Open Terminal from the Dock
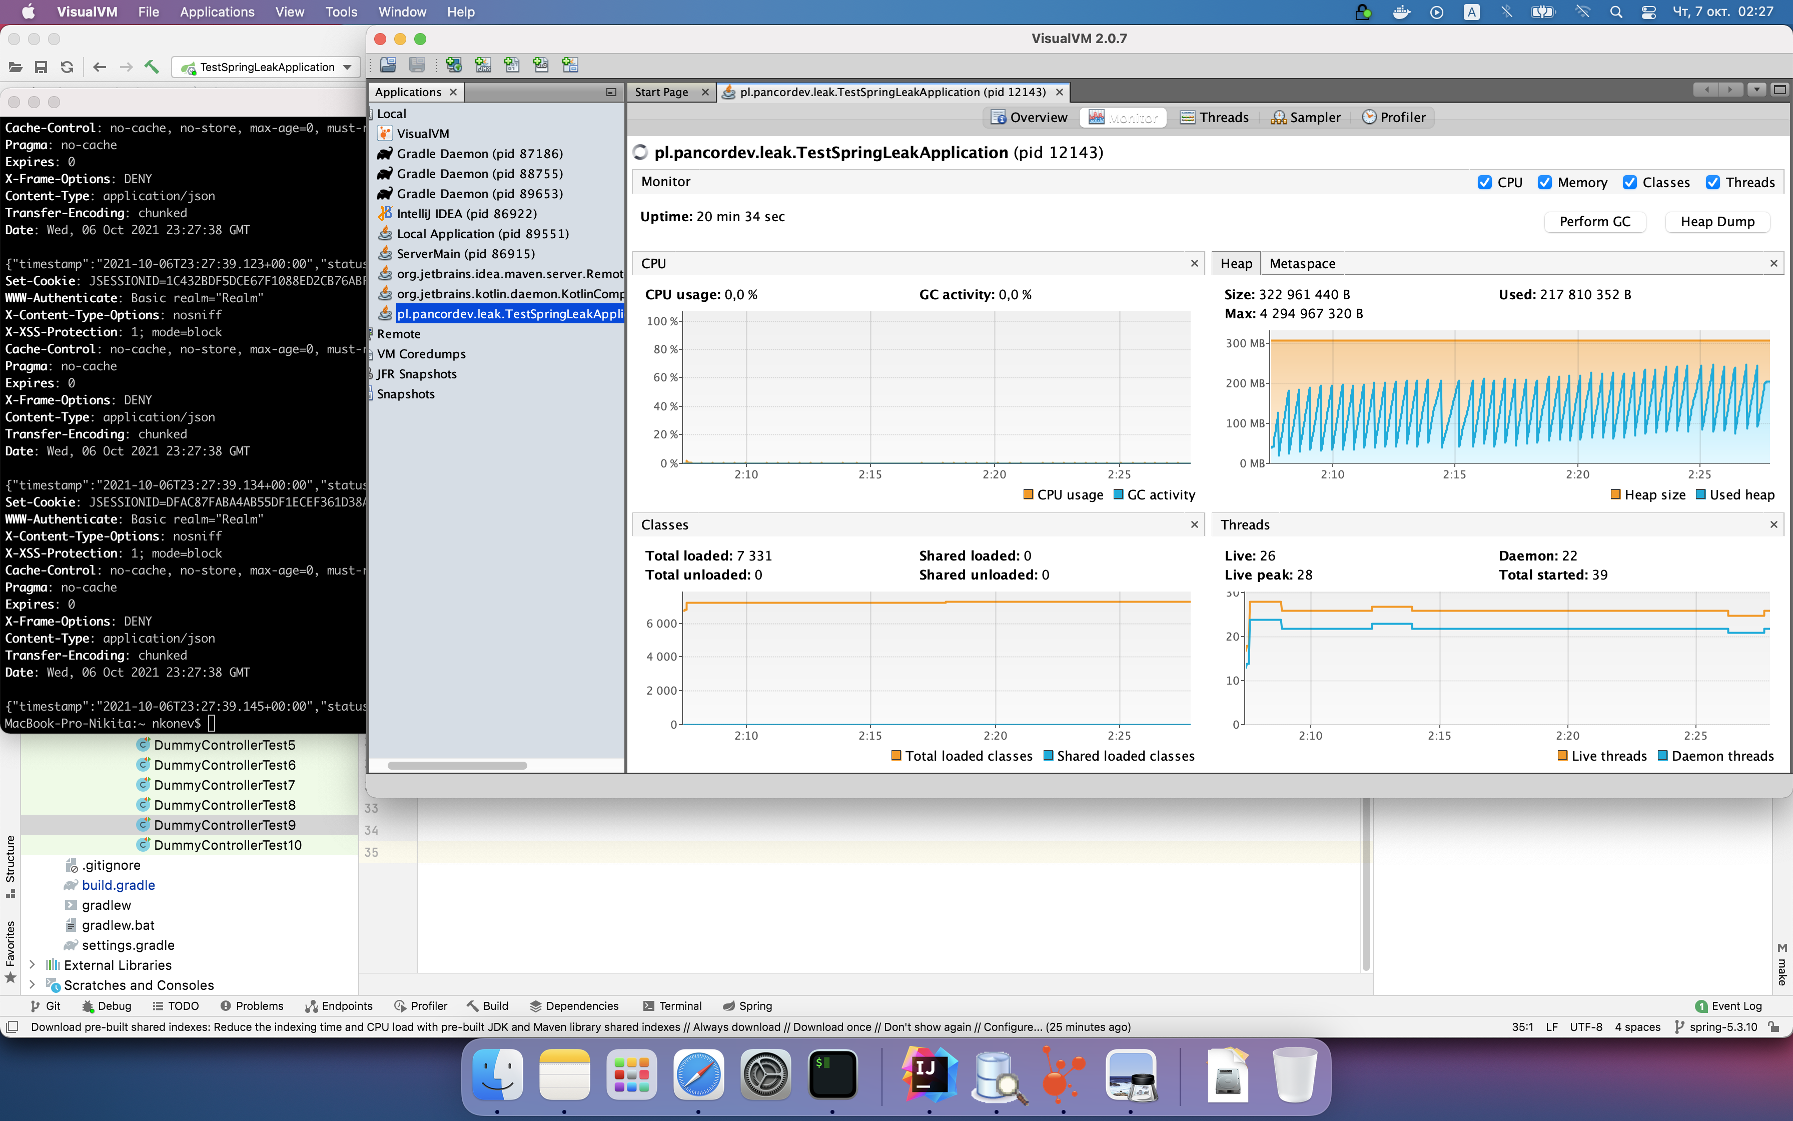Viewport: 1793px width, 1121px height. [x=833, y=1074]
